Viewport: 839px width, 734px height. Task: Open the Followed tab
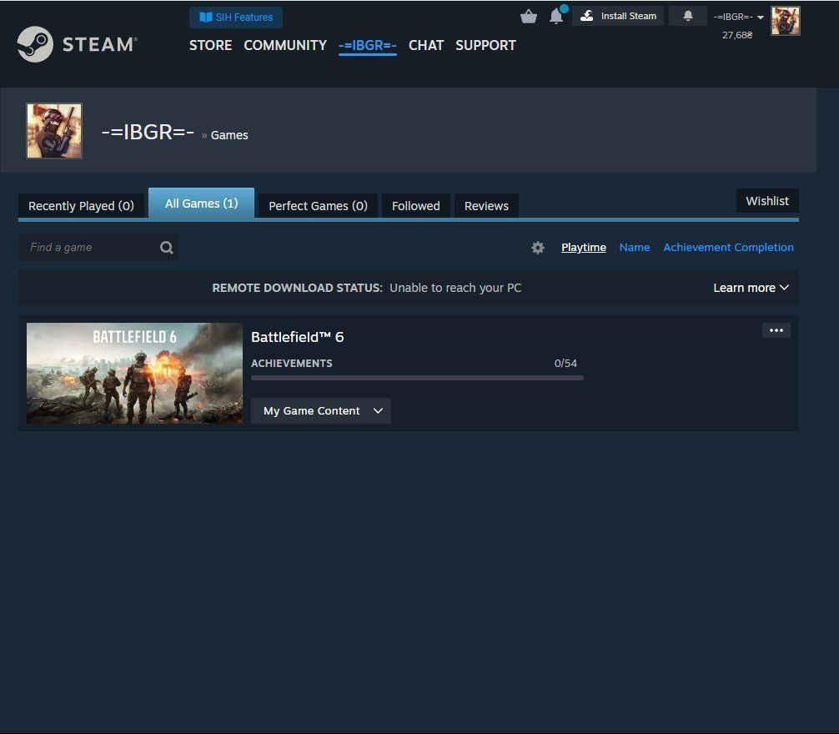(416, 206)
